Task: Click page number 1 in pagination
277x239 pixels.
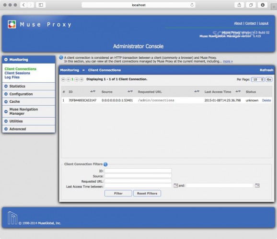Action: pos(72,79)
